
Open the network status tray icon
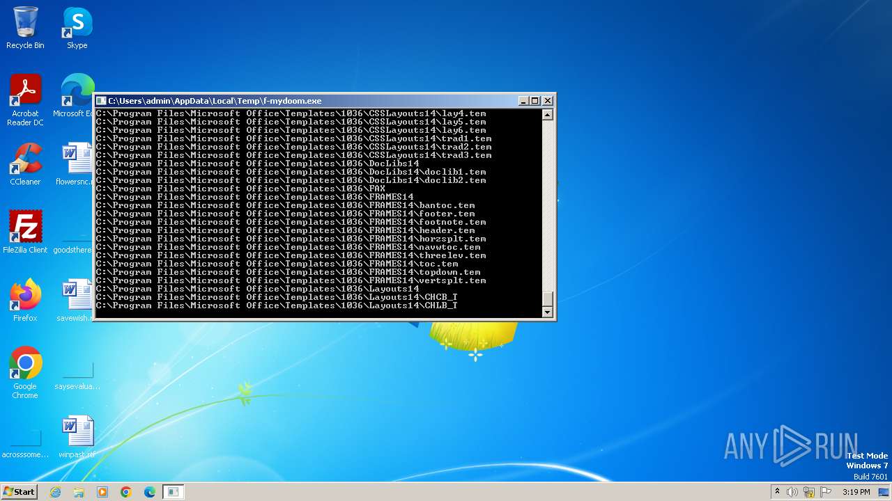coord(809,492)
